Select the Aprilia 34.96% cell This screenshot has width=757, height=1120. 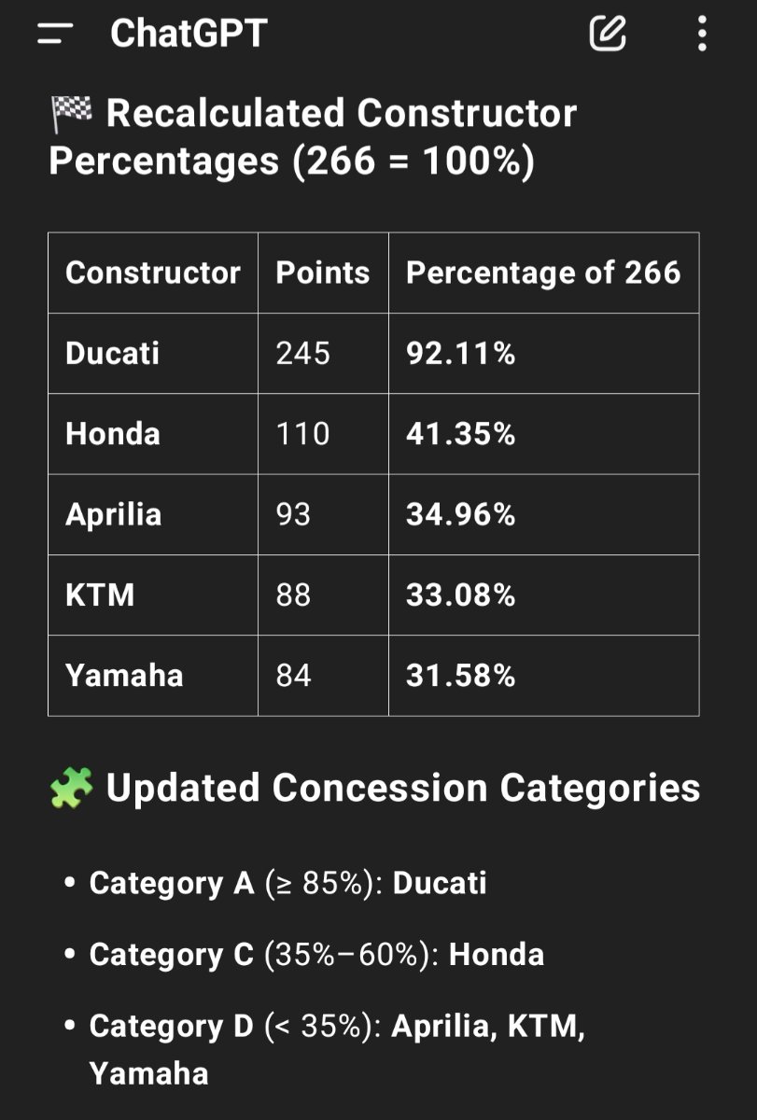[544, 514]
